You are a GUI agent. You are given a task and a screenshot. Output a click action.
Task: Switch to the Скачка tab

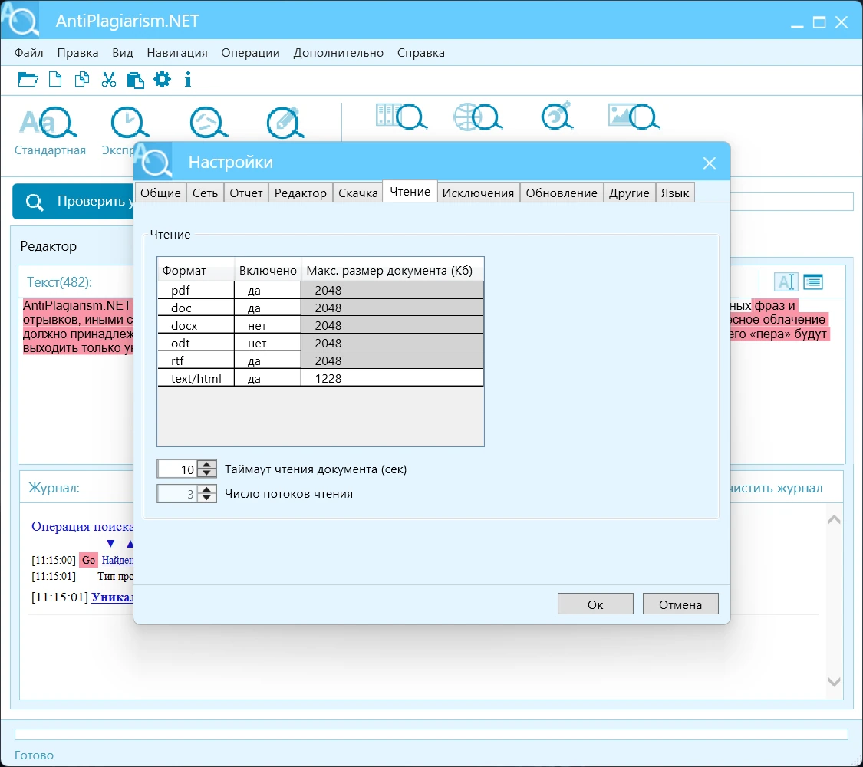357,193
